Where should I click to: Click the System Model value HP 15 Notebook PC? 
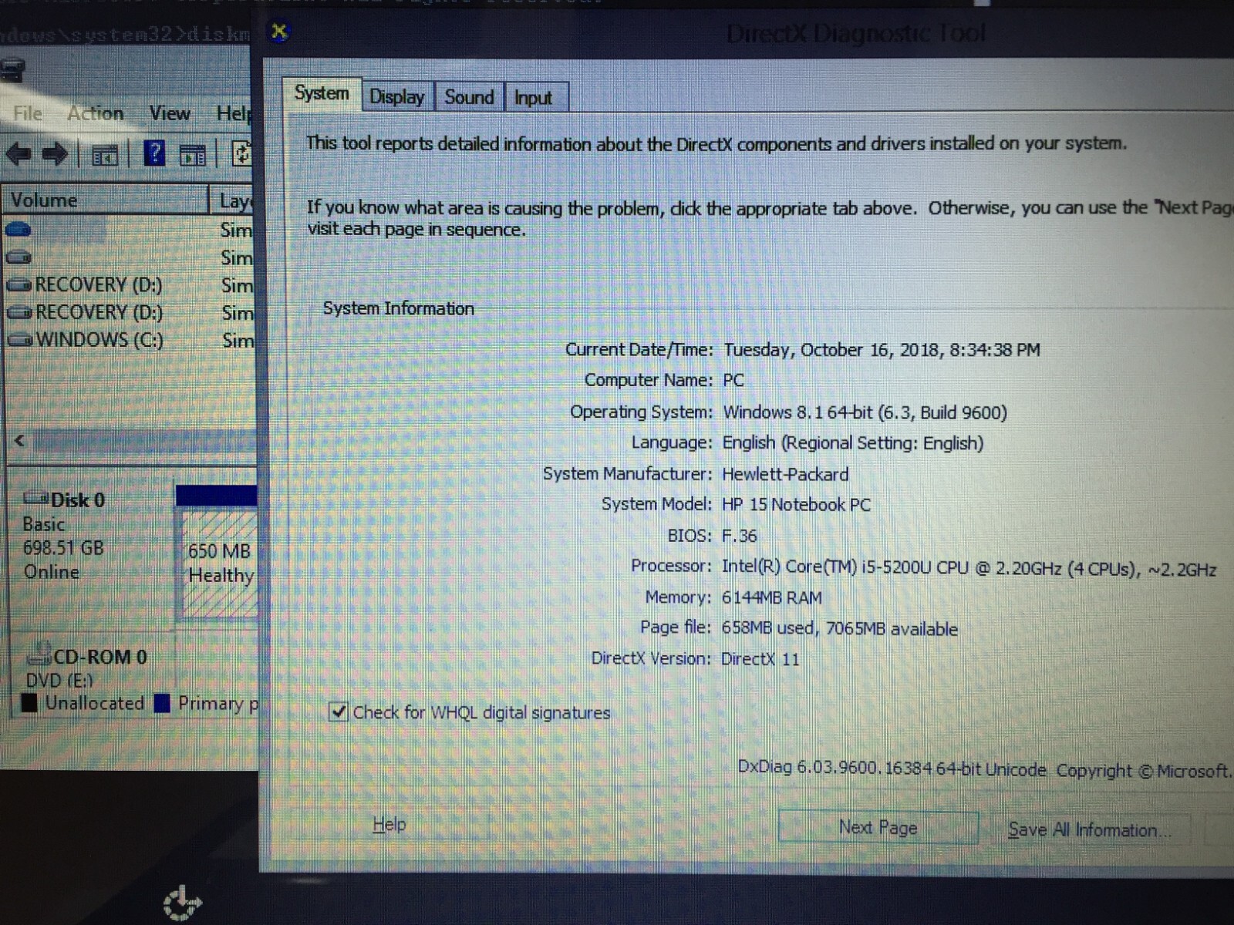(x=796, y=505)
